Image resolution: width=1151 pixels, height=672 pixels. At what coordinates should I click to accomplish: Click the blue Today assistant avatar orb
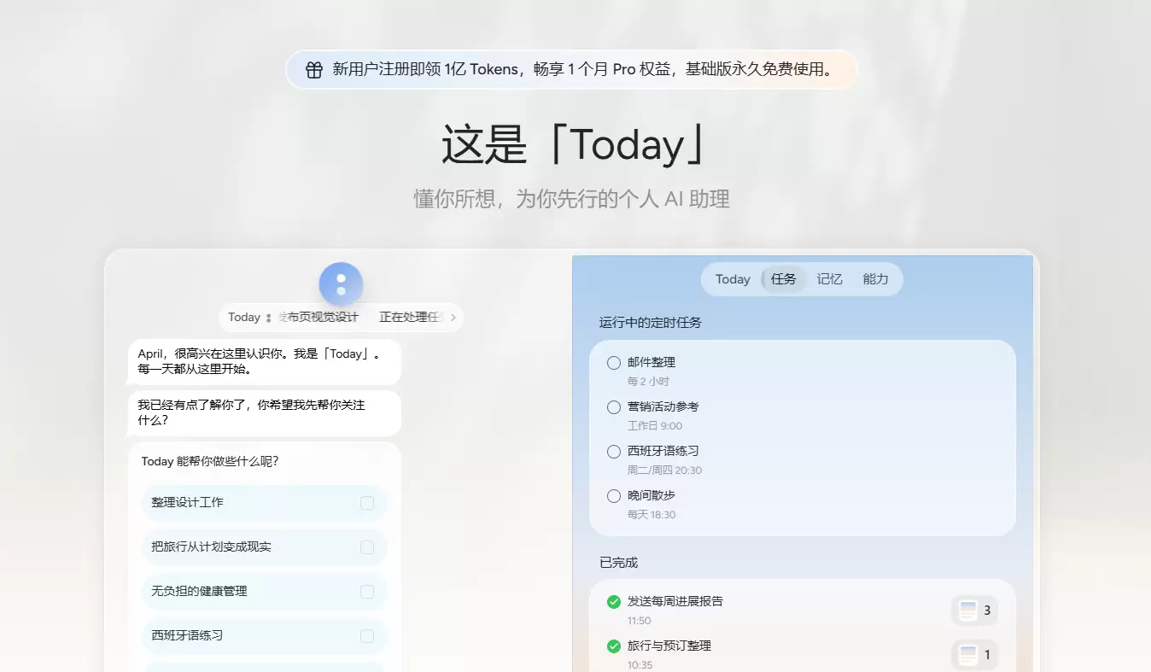click(341, 284)
